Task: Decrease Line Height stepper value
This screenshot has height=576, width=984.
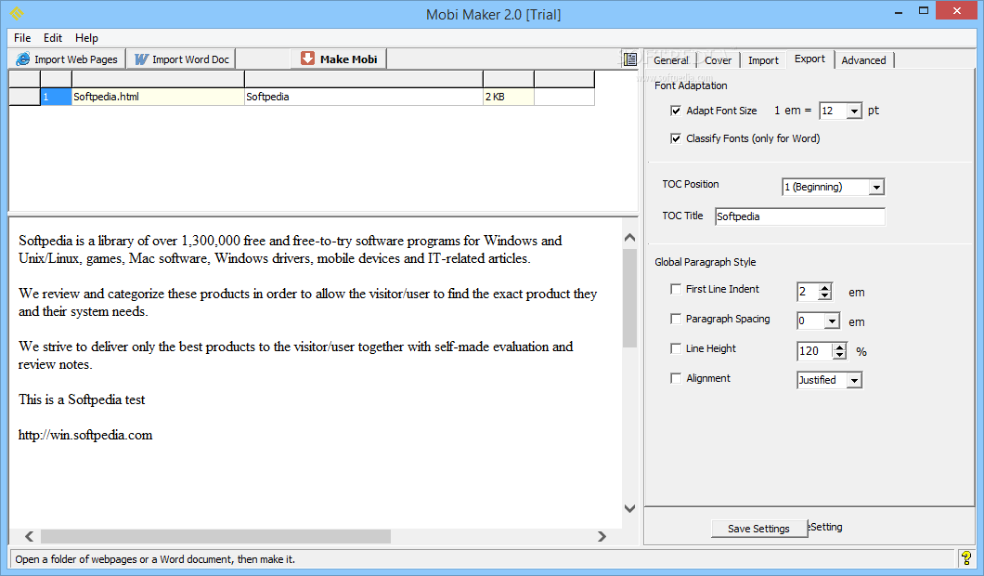Action: click(840, 355)
